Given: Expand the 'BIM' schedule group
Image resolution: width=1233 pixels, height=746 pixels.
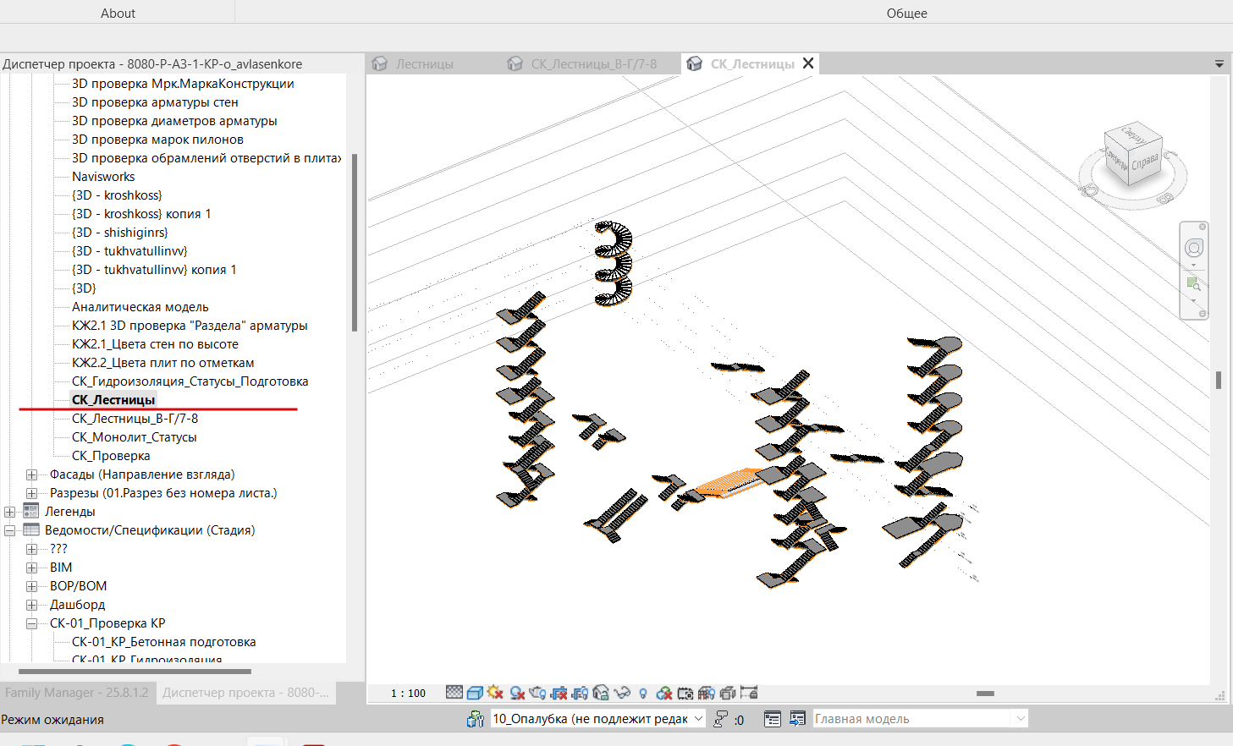Looking at the screenshot, I should coord(31,568).
